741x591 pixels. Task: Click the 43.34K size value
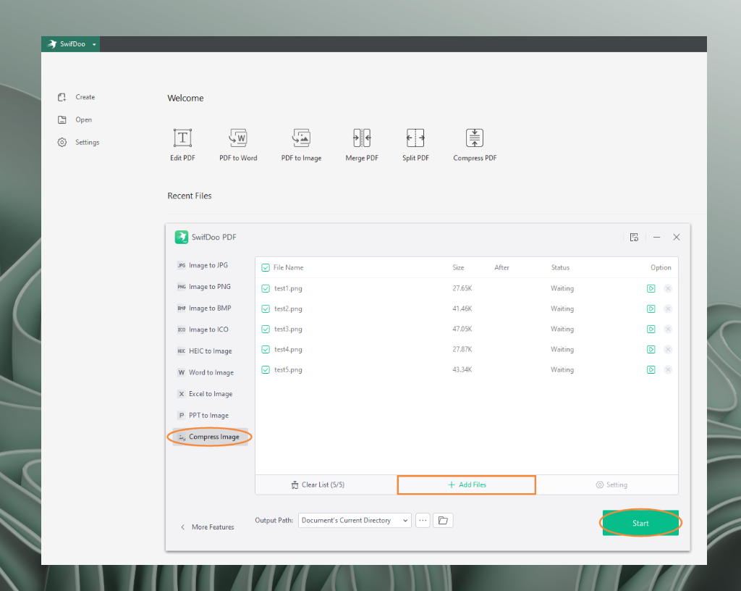(462, 369)
